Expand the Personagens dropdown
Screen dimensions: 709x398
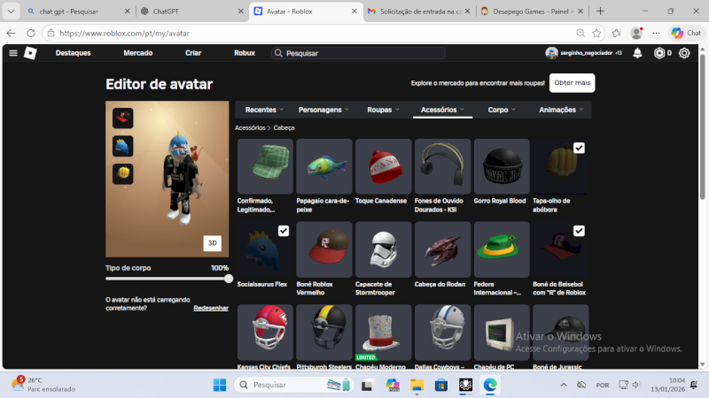point(323,110)
